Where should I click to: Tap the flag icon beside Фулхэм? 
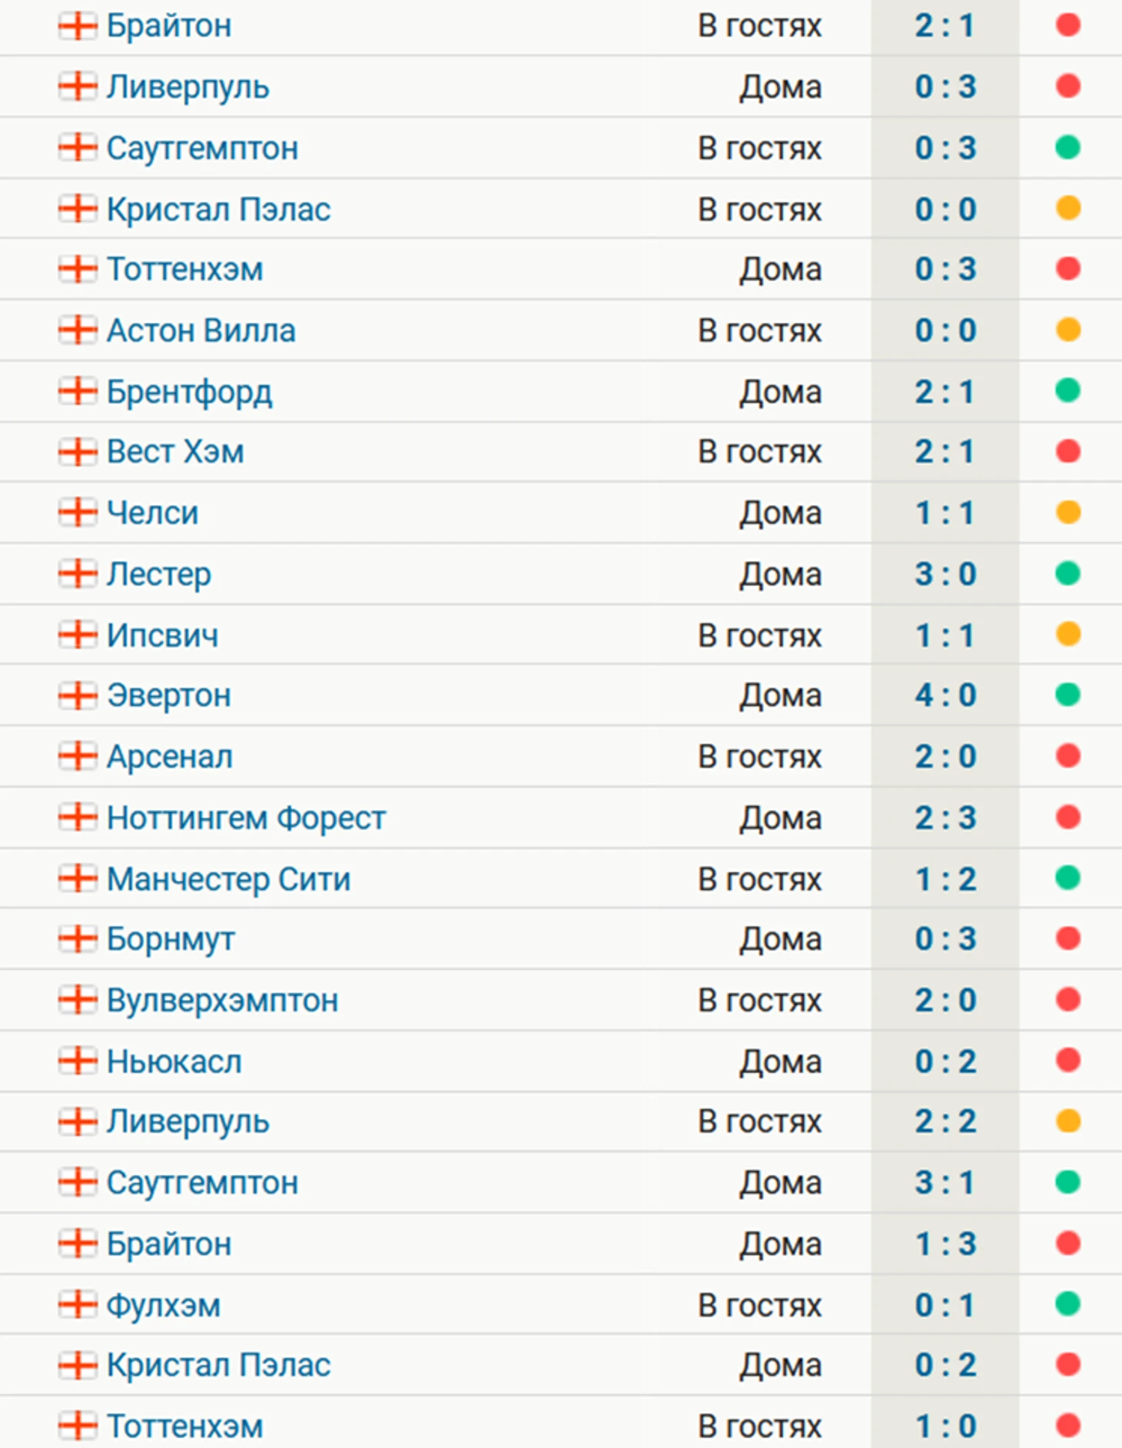[78, 1305]
